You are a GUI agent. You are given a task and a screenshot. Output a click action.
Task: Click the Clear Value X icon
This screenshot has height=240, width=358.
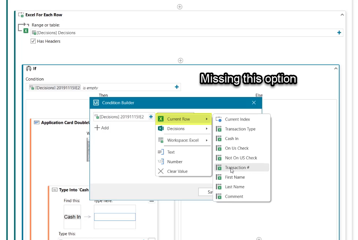tap(161, 171)
